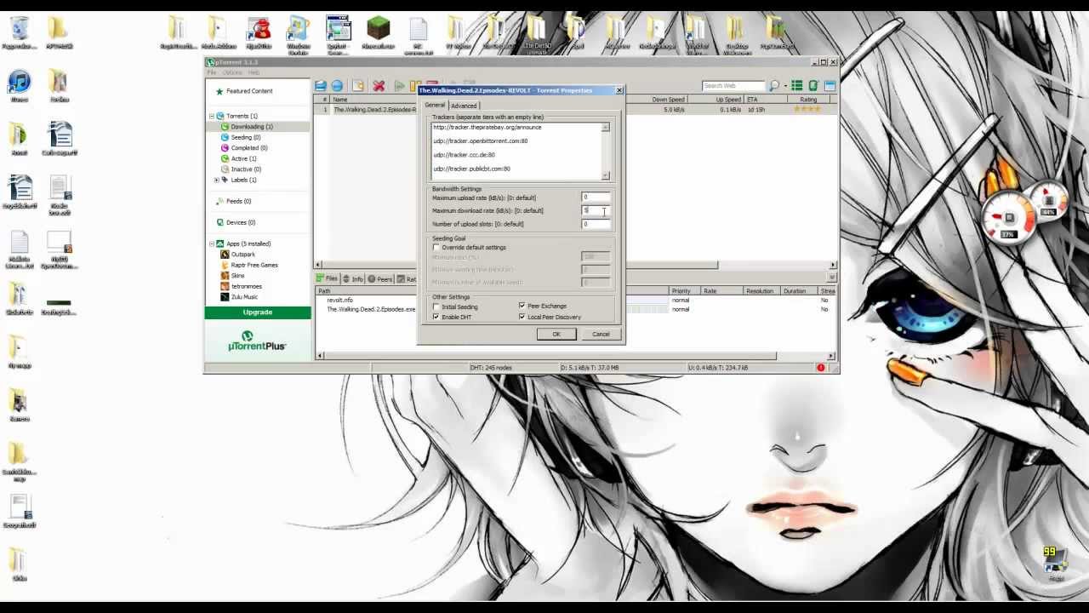Click the blue preferences window toolbar icon
Image resolution: width=1089 pixels, height=613 pixels.
pos(830,86)
